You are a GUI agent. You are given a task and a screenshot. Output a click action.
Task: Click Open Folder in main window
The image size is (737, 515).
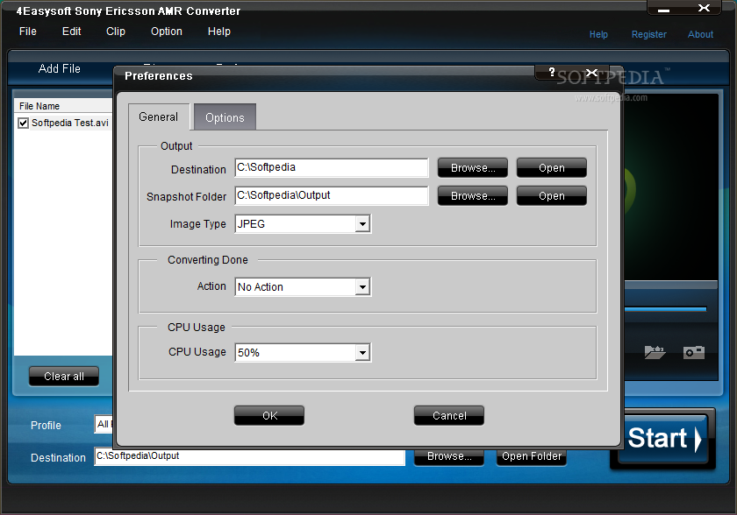[532, 456]
